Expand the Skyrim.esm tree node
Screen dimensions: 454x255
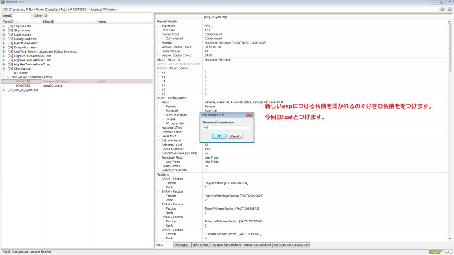pos(4,26)
